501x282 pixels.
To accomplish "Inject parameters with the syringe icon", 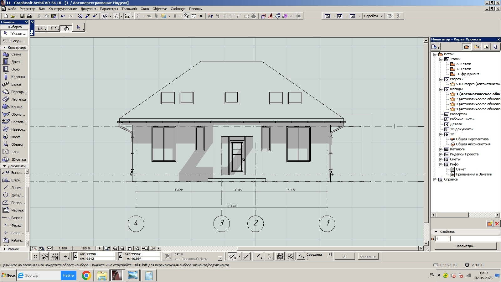I will point(95,16).
